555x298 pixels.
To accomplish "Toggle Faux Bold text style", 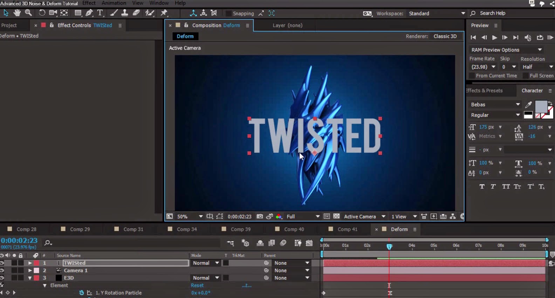I will coord(482,187).
